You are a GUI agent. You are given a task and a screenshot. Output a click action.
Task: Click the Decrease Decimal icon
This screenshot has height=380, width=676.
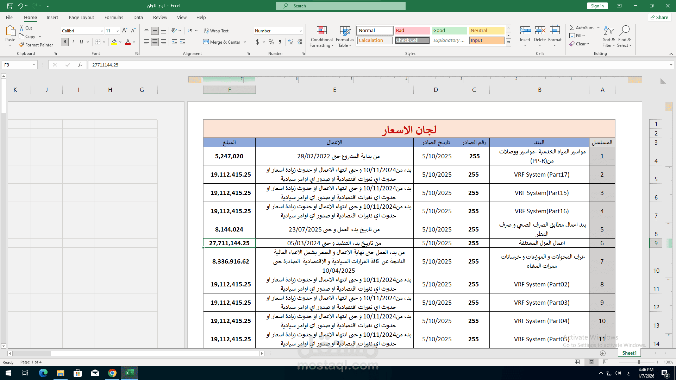coord(299,42)
